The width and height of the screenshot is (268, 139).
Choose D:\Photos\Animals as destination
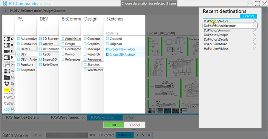[x=217, y=30]
